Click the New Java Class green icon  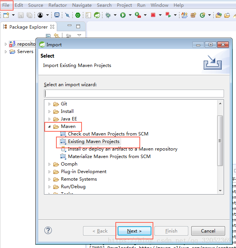click(x=202, y=15)
